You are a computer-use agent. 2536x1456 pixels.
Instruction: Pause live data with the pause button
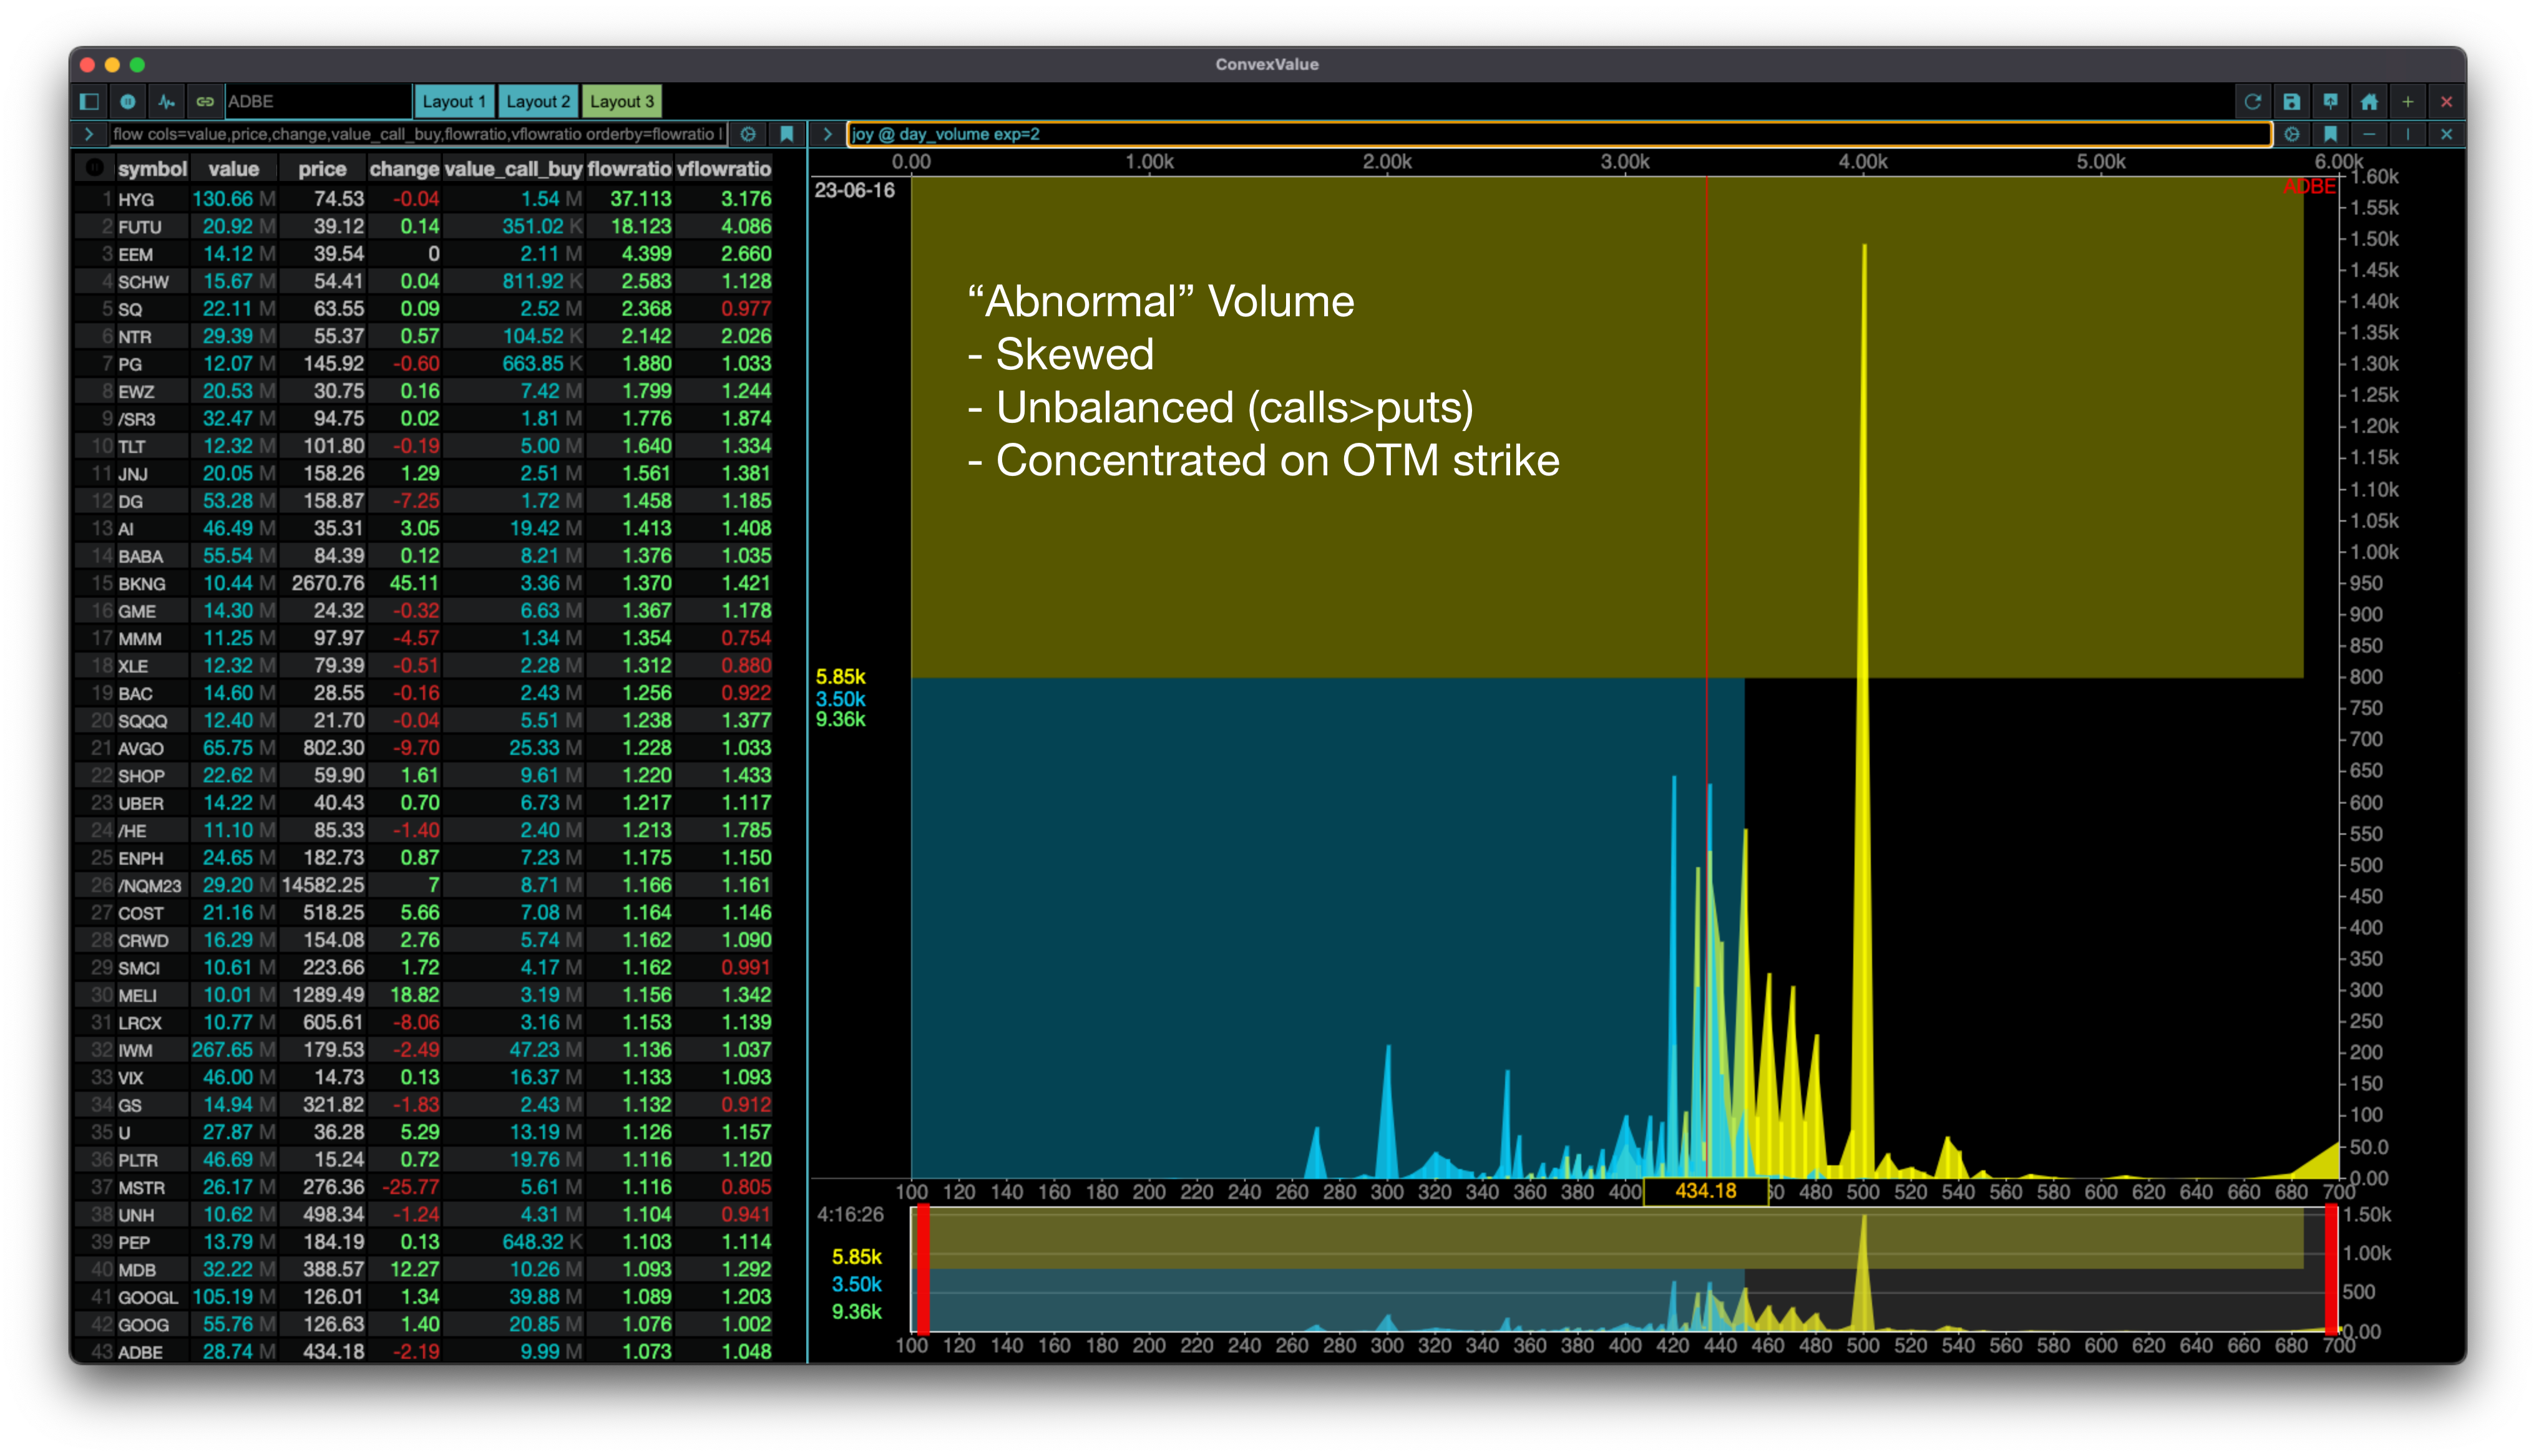pos(128,101)
